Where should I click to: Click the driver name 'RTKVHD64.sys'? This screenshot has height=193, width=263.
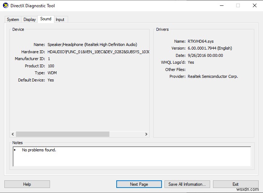tap(201, 41)
